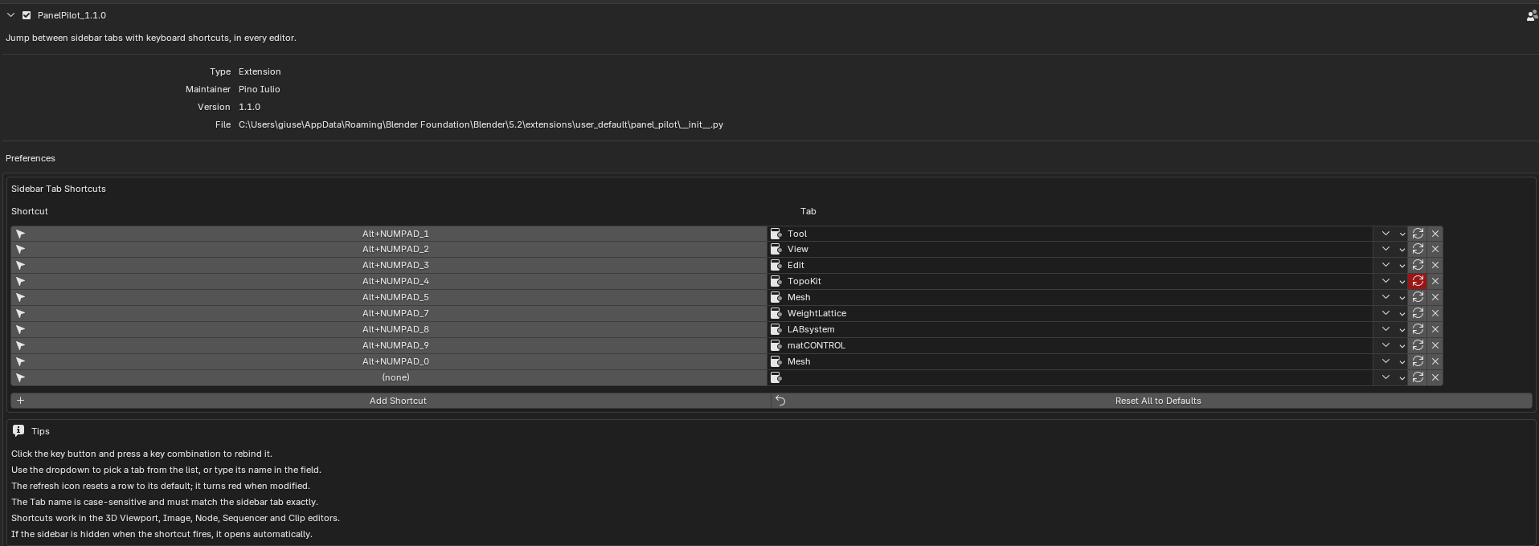Remove the Edit shortcut with X
This screenshot has width=1539, height=546.
click(1435, 265)
